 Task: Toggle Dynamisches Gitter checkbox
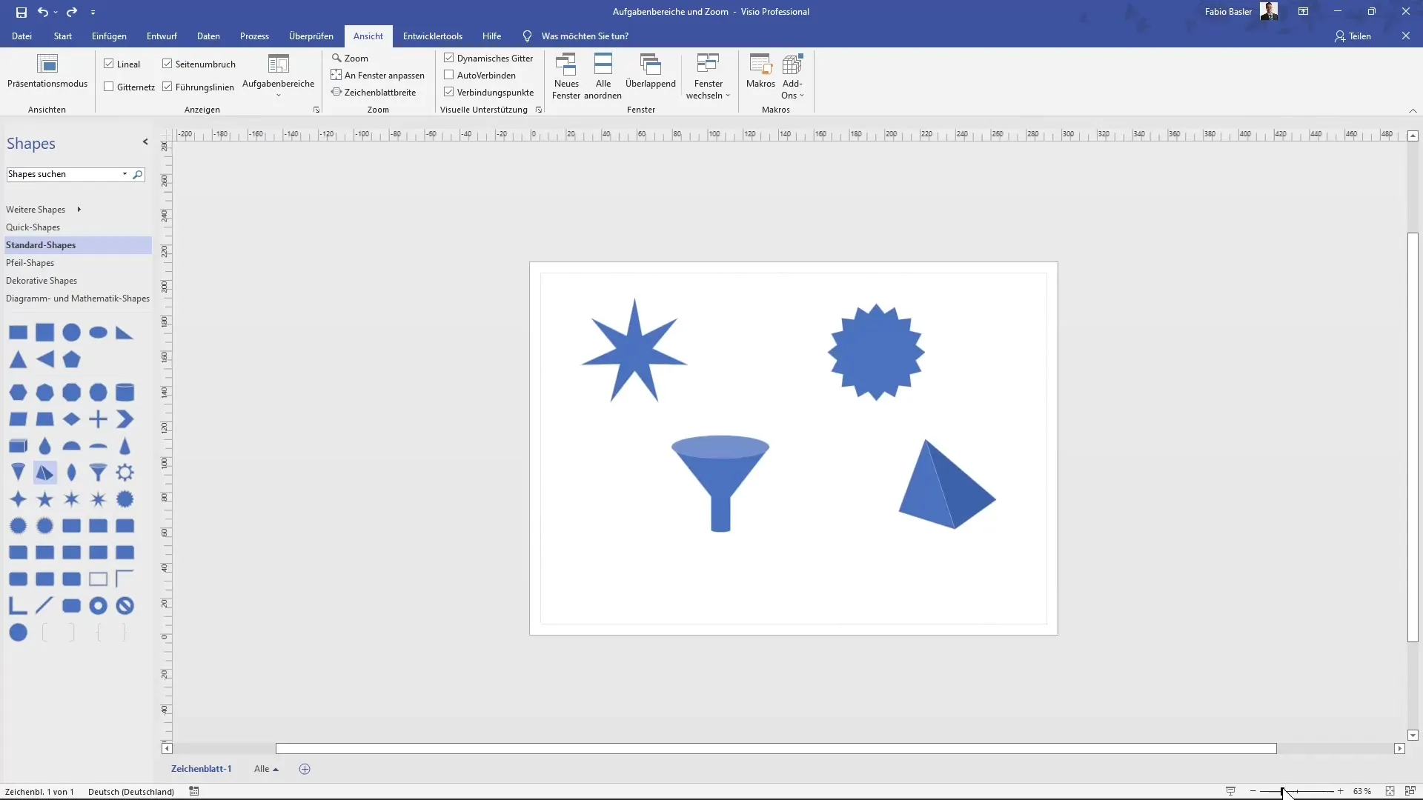(x=449, y=58)
